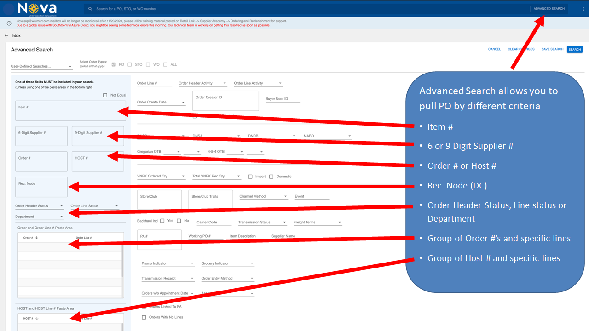Open Orders w/o Appointment Date dropdown

coord(168,293)
